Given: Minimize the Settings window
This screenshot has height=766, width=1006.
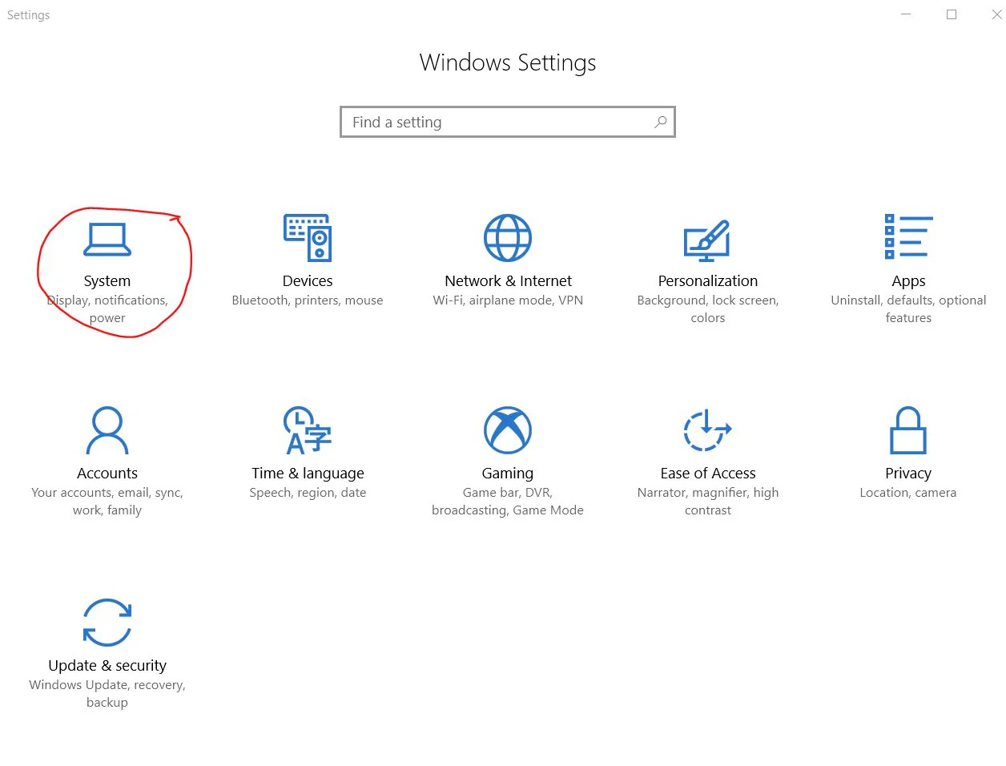Looking at the screenshot, I should (x=906, y=14).
